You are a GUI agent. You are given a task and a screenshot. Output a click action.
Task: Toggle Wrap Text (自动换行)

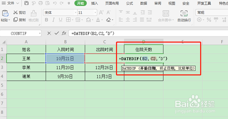click(184, 16)
